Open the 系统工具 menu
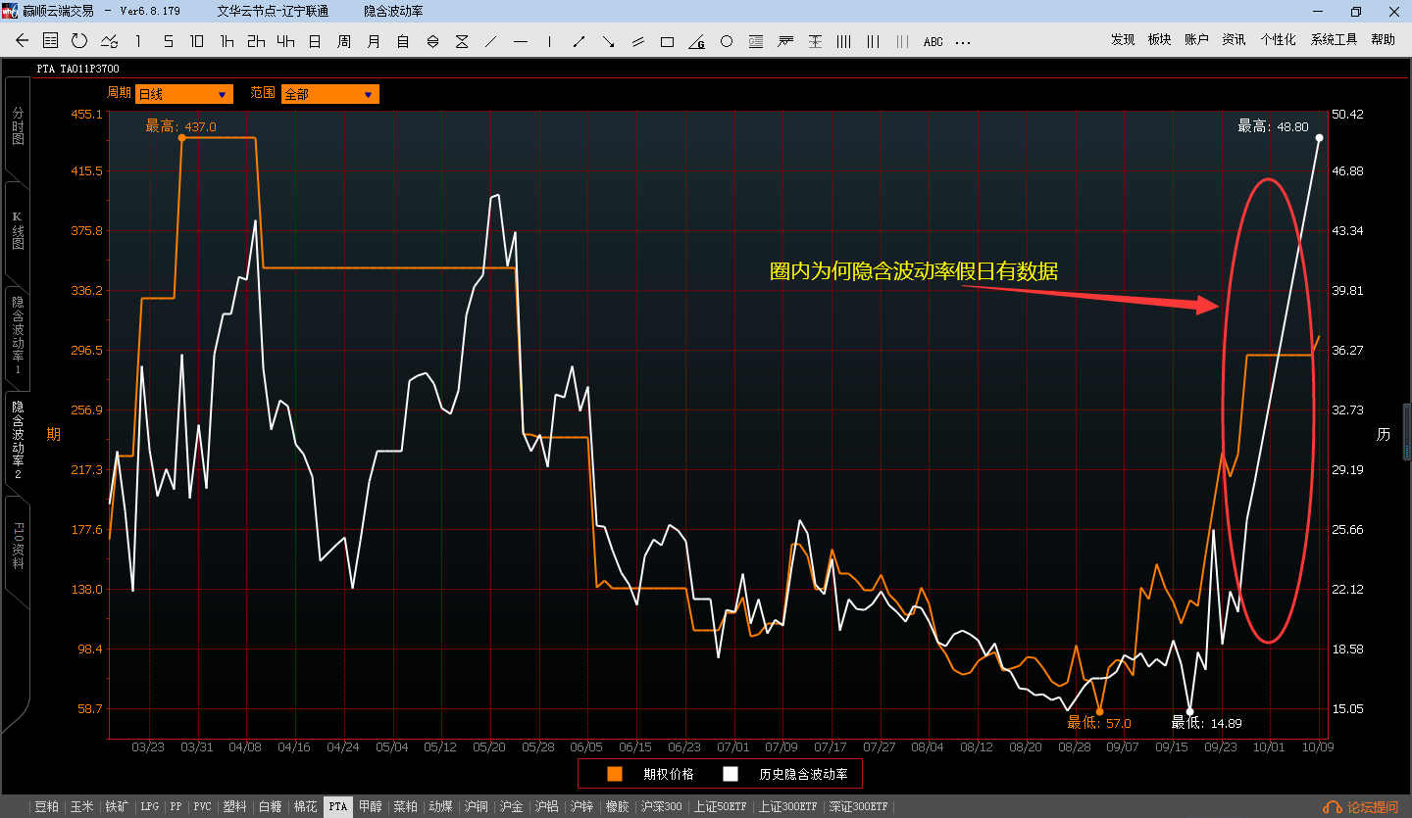The width and height of the screenshot is (1412, 818). [x=1334, y=40]
